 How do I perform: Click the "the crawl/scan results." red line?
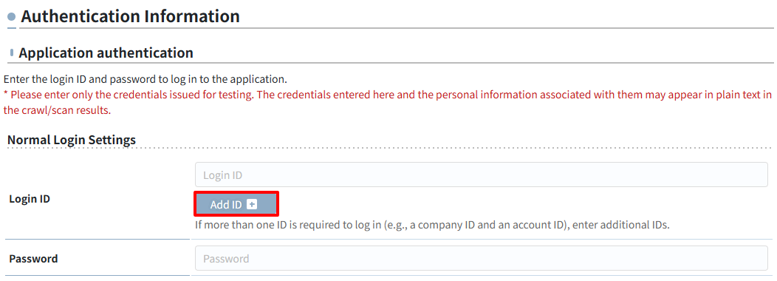click(57, 110)
